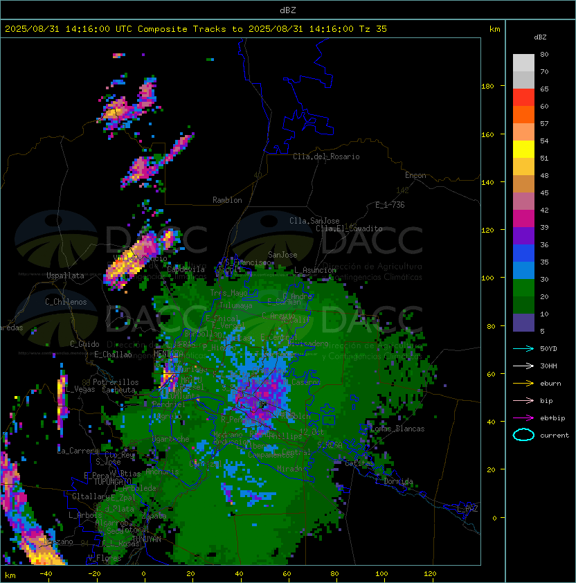The width and height of the screenshot is (576, 583).
Task: Select the orange 57–60 dBZ color swatch
Action: (523, 114)
